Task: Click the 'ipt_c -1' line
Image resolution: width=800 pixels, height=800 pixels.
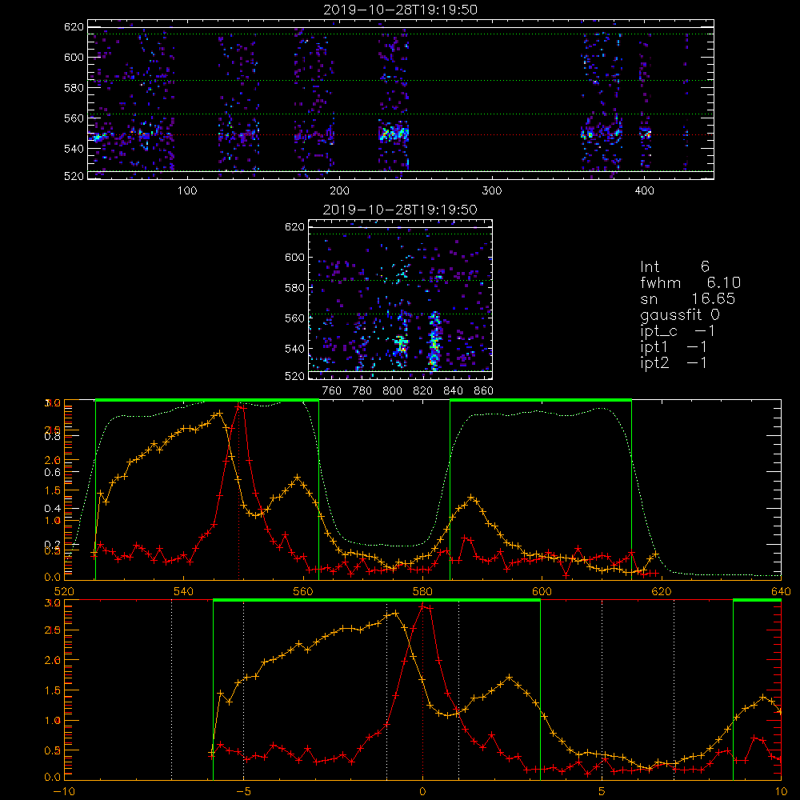Action: (x=678, y=331)
